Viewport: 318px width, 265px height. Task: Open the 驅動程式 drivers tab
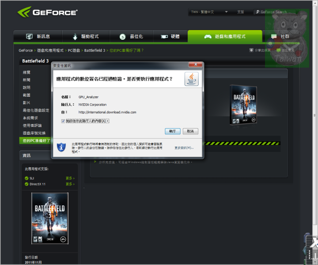86,37
